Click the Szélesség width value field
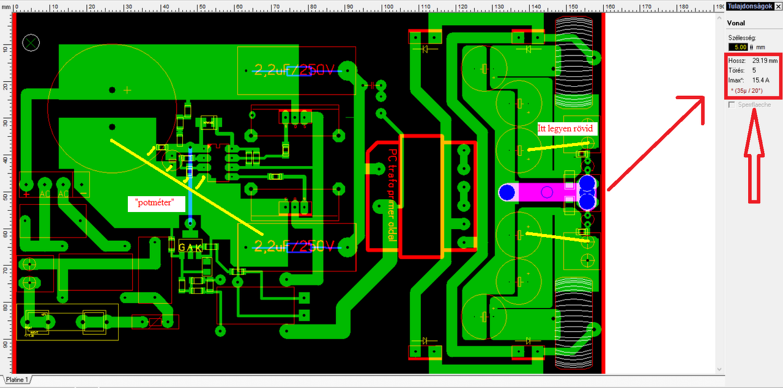The height and width of the screenshot is (388, 783). (x=738, y=47)
